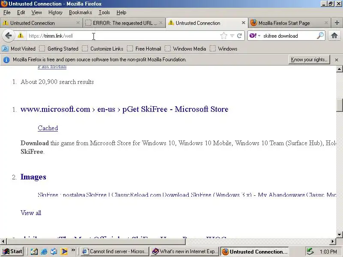
Task: Switch to What's new in Internet Explorer window
Action: tap(185, 251)
